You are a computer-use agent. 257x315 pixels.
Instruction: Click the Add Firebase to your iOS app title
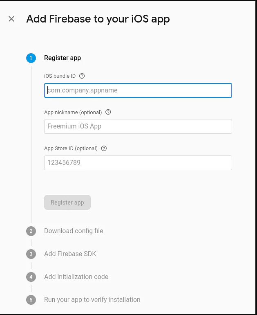[x=98, y=19]
